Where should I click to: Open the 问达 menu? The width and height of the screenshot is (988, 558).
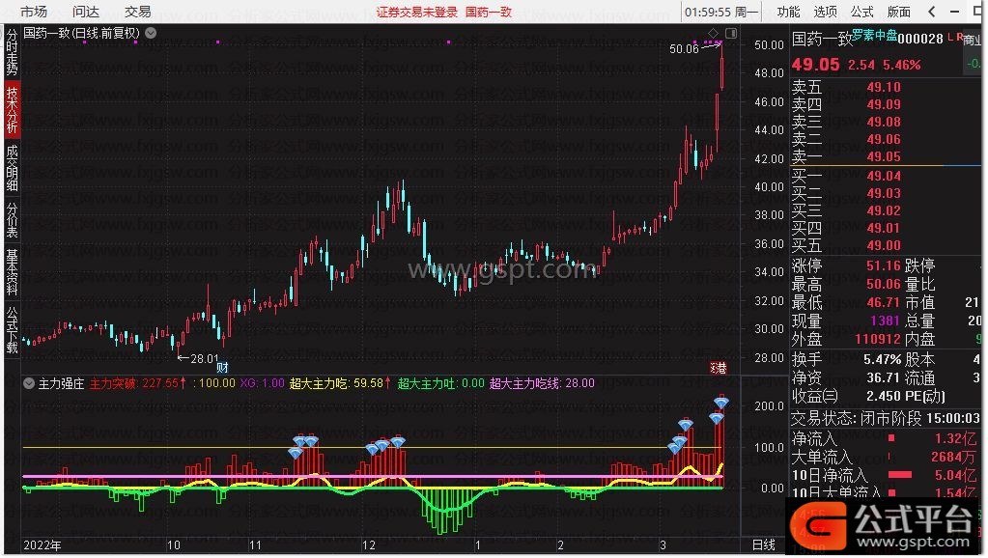click(x=86, y=12)
